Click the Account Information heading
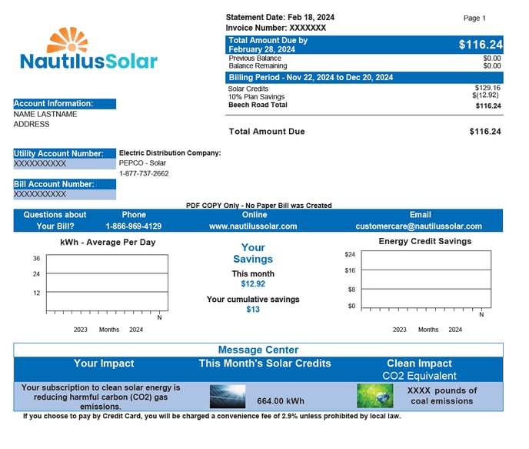 (65, 103)
